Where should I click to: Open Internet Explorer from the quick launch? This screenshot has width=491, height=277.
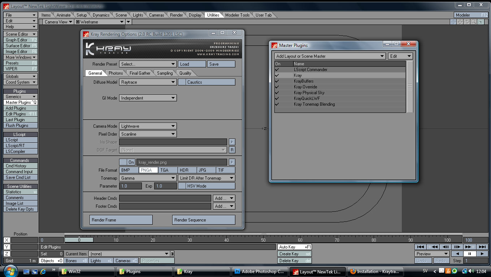[x=43, y=271]
